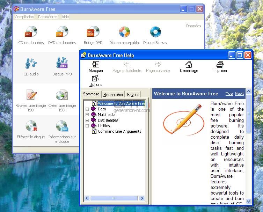Follow the Next link in header
This screenshot has width=263, height=212.
coord(239,94)
